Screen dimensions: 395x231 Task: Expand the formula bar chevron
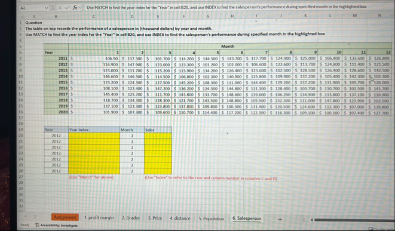[x=80, y=8]
